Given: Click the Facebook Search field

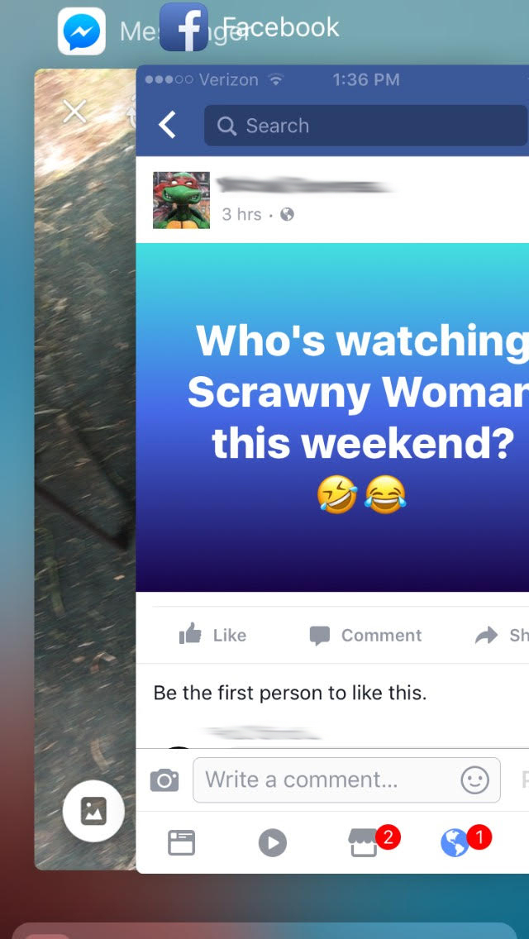Looking at the screenshot, I should click(x=365, y=126).
